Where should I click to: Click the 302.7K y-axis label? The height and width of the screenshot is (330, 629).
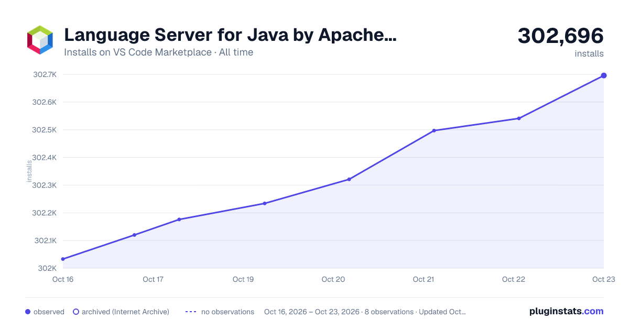45,74
